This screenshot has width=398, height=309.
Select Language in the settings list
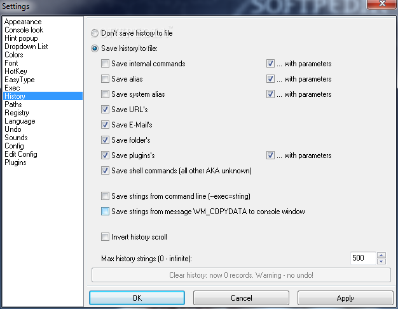point(43,121)
